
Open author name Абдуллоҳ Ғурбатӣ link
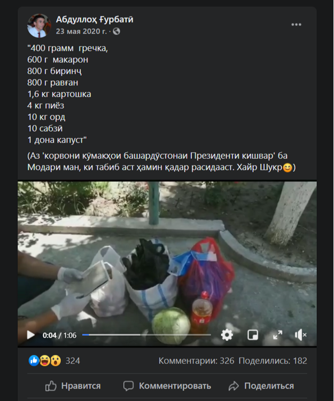click(x=95, y=19)
